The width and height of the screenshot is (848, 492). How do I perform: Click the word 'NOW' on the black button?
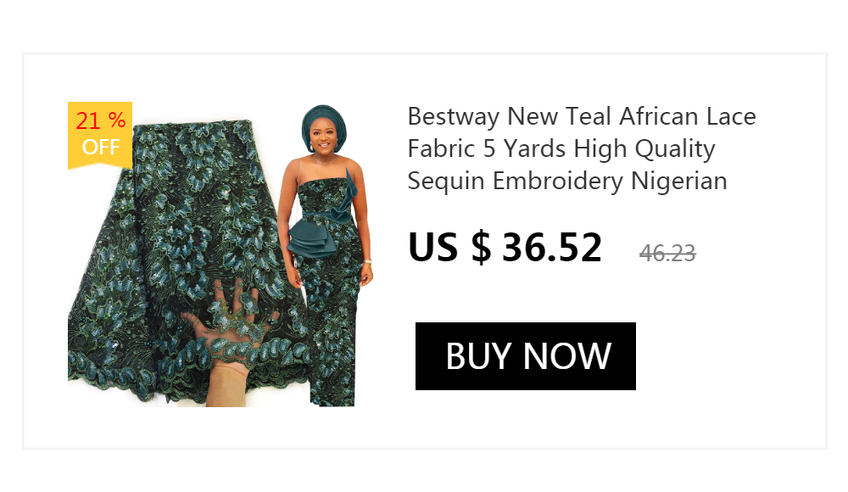point(567,356)
